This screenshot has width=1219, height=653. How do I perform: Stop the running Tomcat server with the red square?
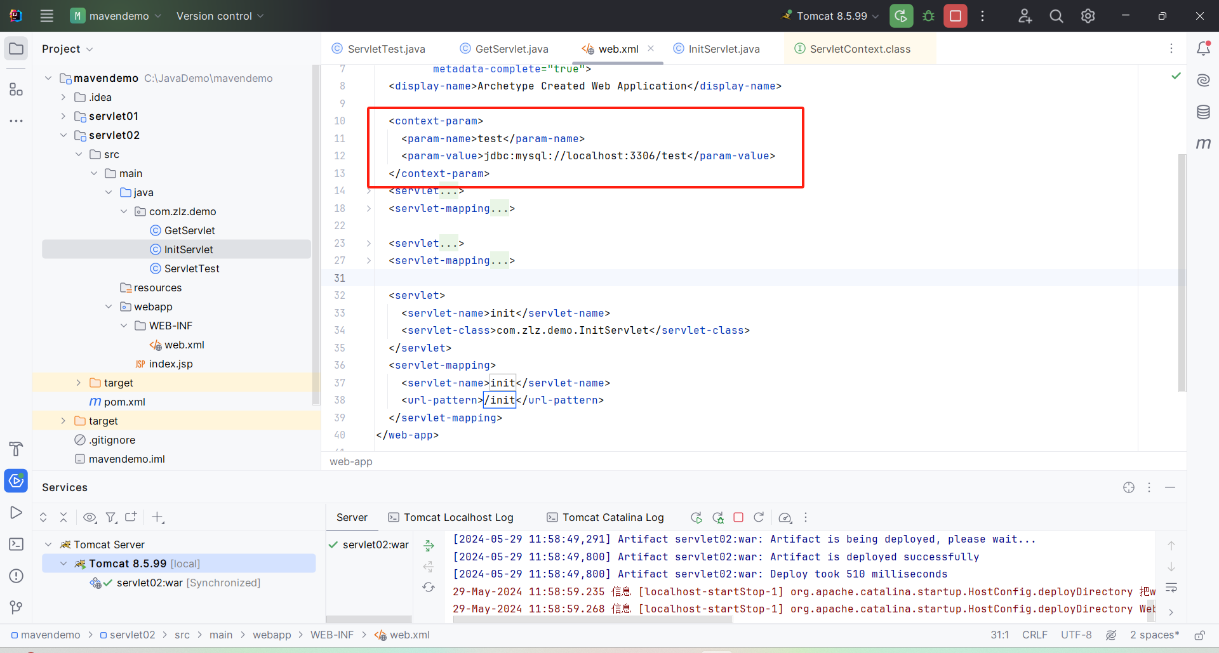[x=955, y=16]
